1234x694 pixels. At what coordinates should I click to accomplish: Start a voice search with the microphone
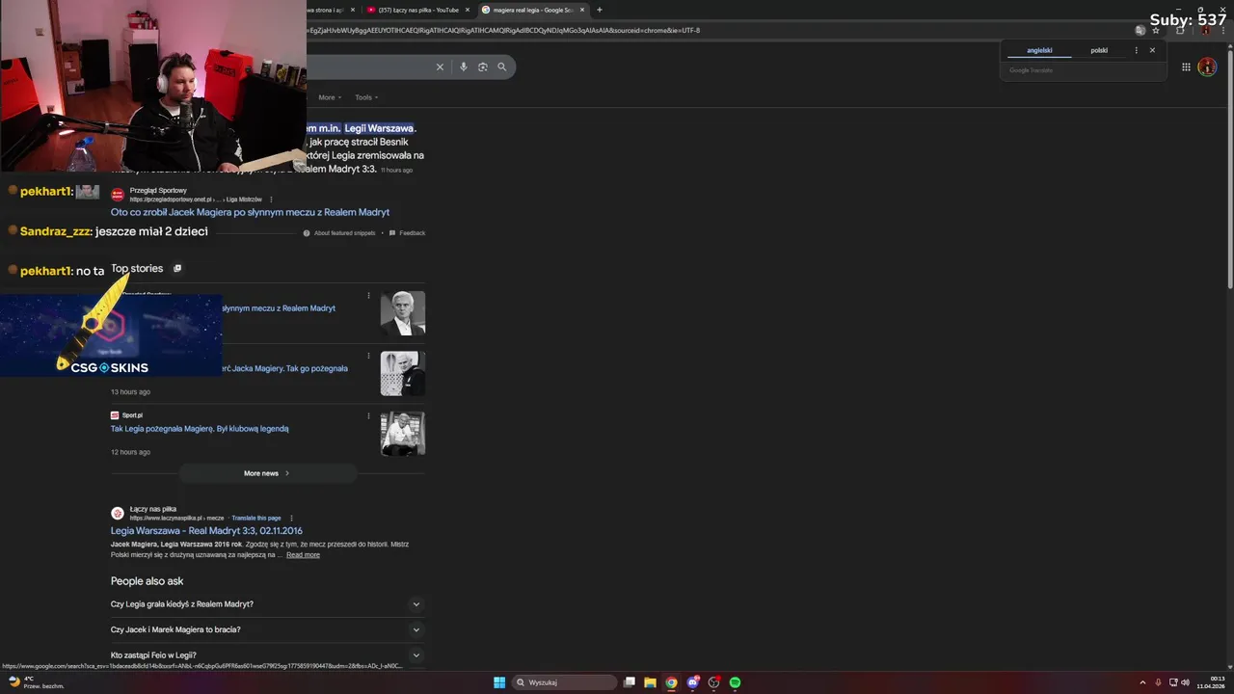pyautogui.click(x=464, y=67)
